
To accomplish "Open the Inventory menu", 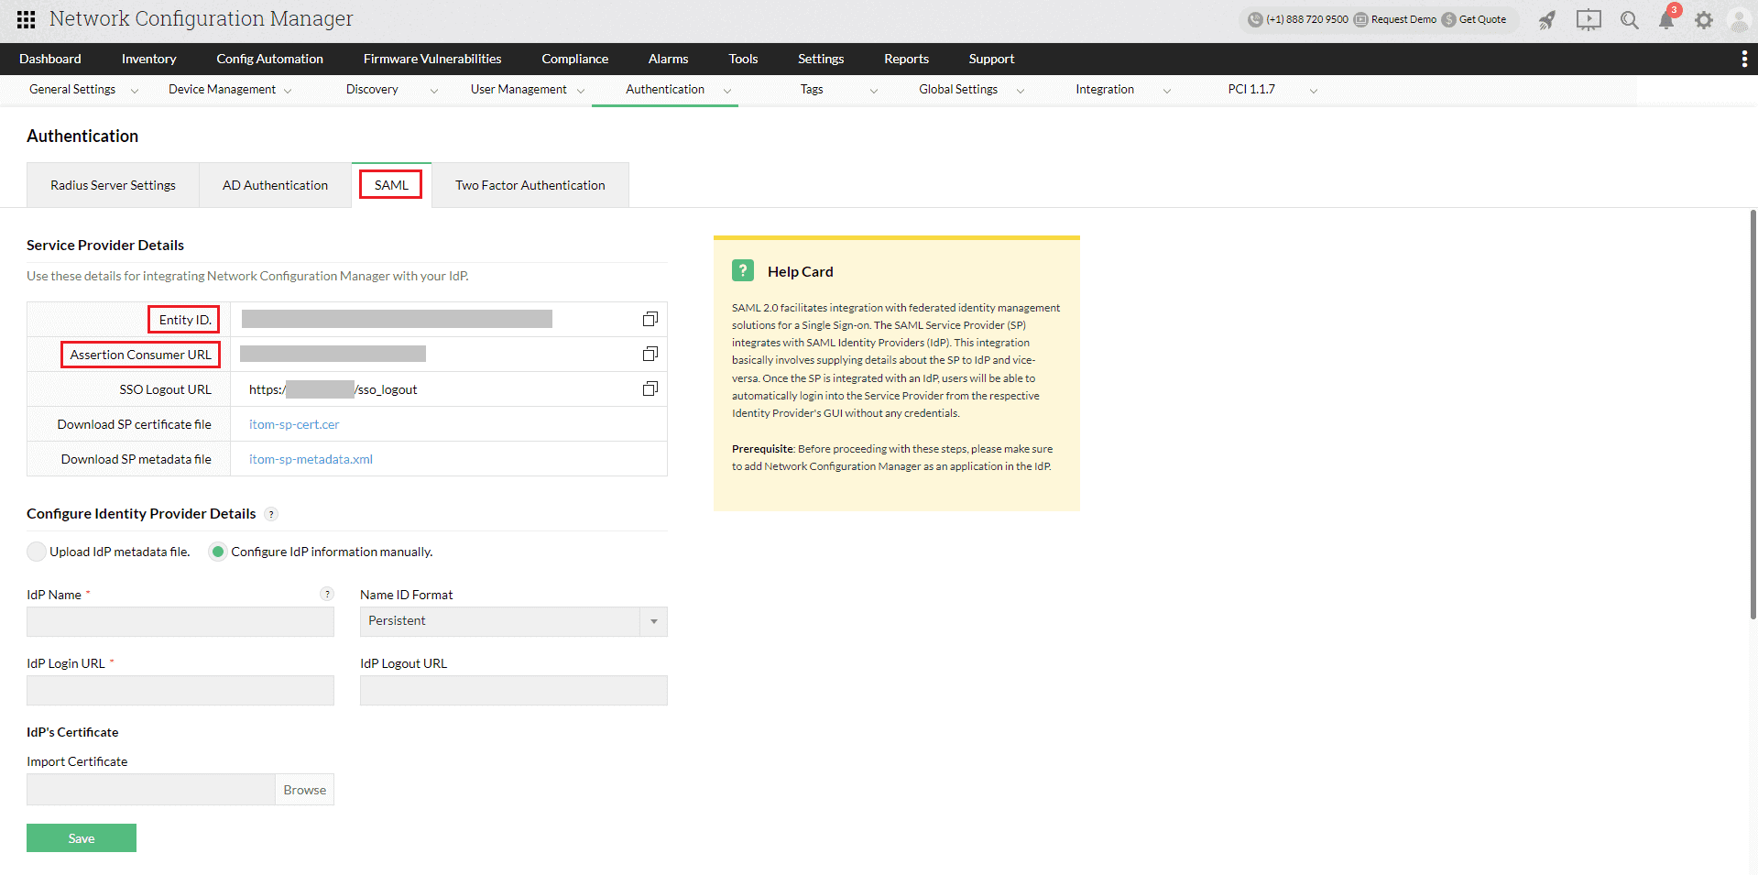I will (149, 59).
